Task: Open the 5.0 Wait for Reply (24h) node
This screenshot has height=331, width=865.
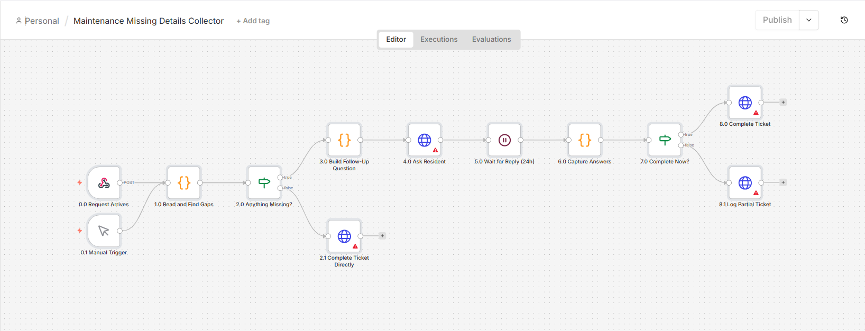Action: (504, 140)
